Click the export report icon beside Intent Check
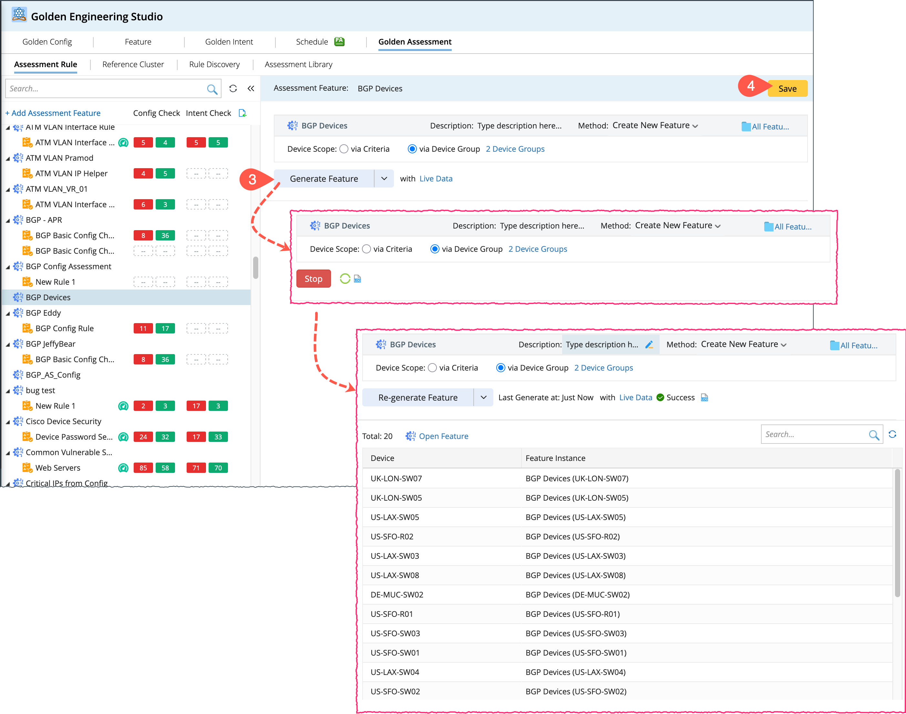This screenshot has width=906, height=714. 242,113
